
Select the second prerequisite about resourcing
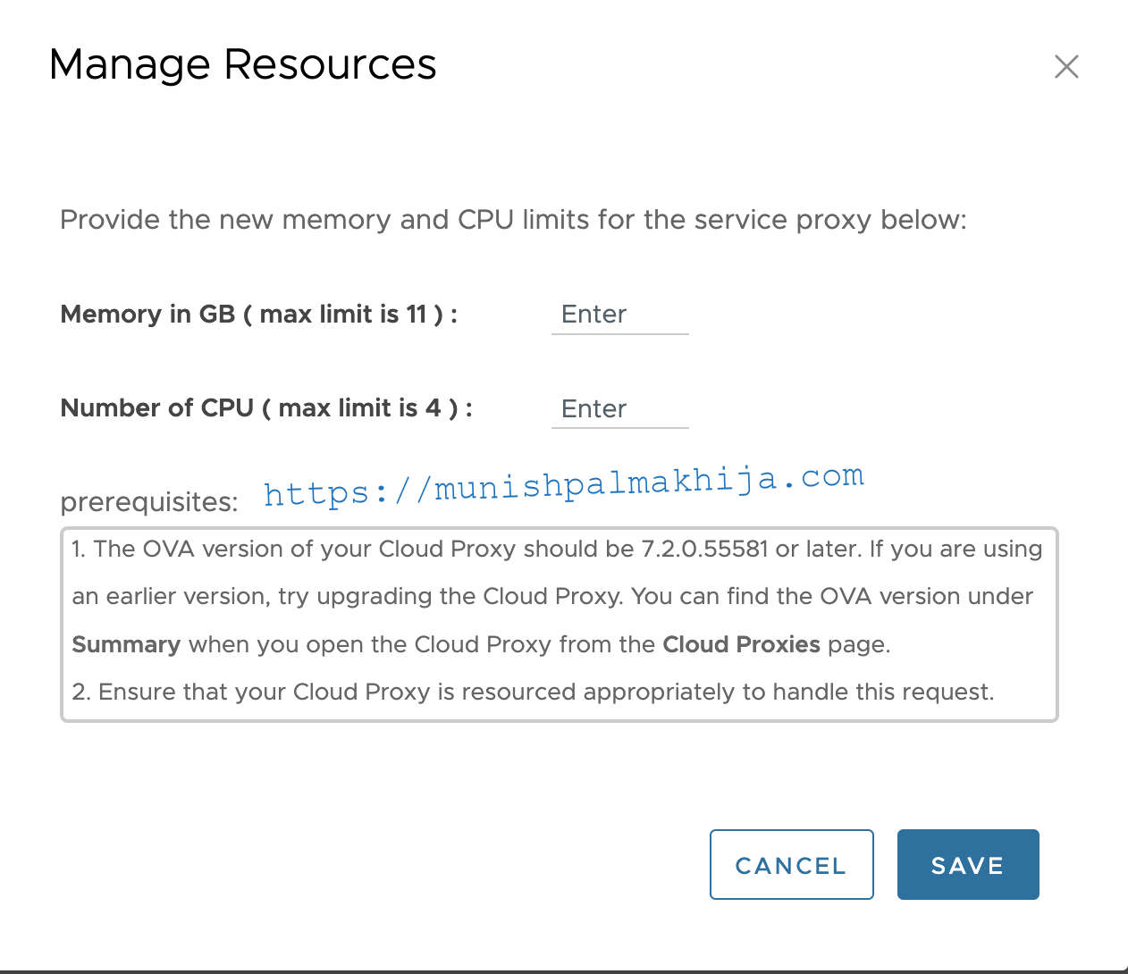coord(533,692)
